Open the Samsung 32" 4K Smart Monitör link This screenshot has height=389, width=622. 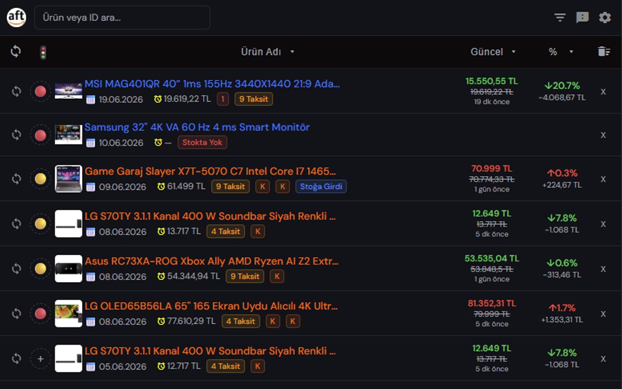click(x=197, y=127)
